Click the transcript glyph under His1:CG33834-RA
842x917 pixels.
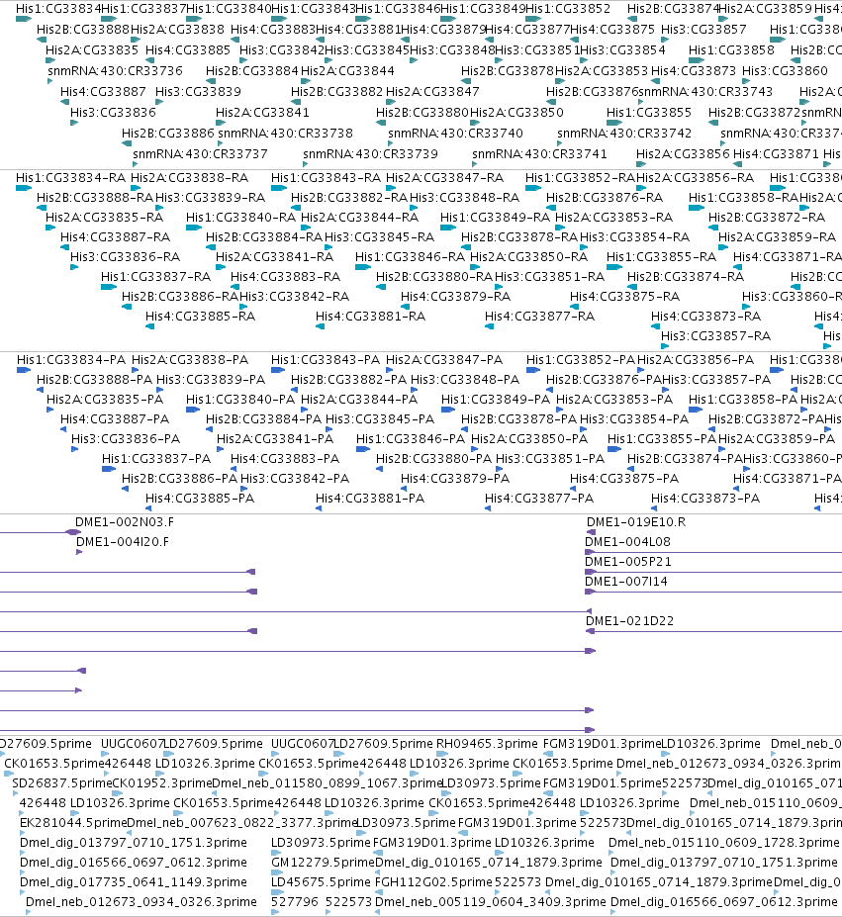click(24, 188)
